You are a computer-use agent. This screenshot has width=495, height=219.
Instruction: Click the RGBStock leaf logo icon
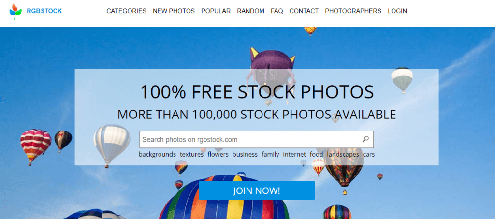point(15,12)
